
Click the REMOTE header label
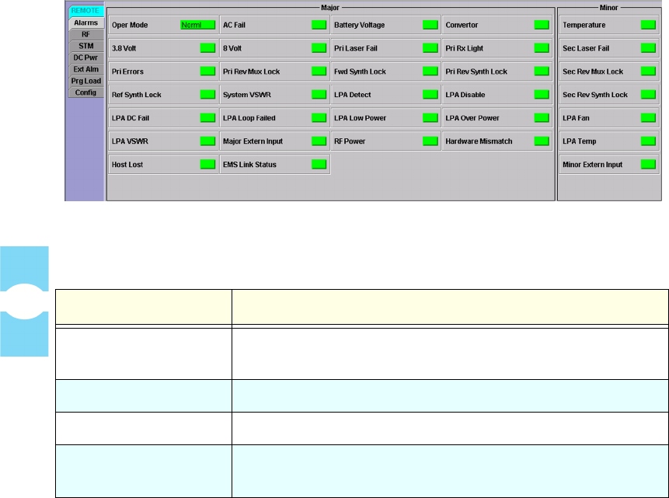(85, 11)
